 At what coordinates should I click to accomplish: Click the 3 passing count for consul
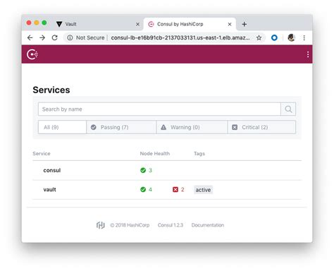pyautogui.click(x=150, y=170)
